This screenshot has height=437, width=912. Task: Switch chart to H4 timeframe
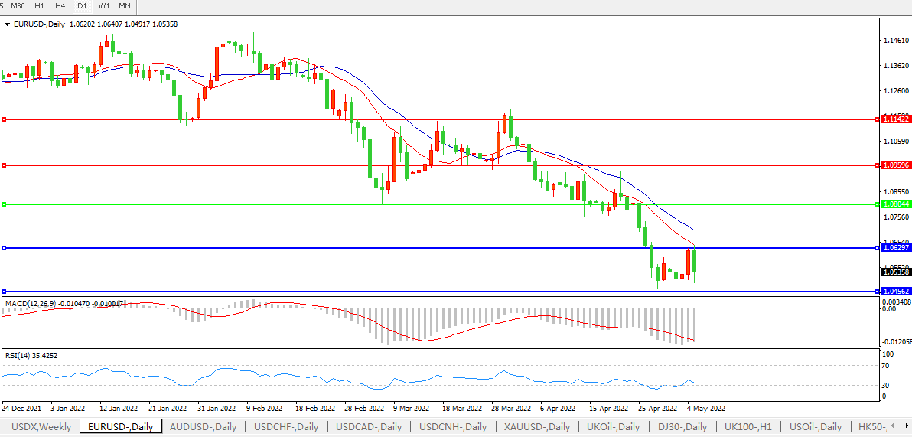60,6
